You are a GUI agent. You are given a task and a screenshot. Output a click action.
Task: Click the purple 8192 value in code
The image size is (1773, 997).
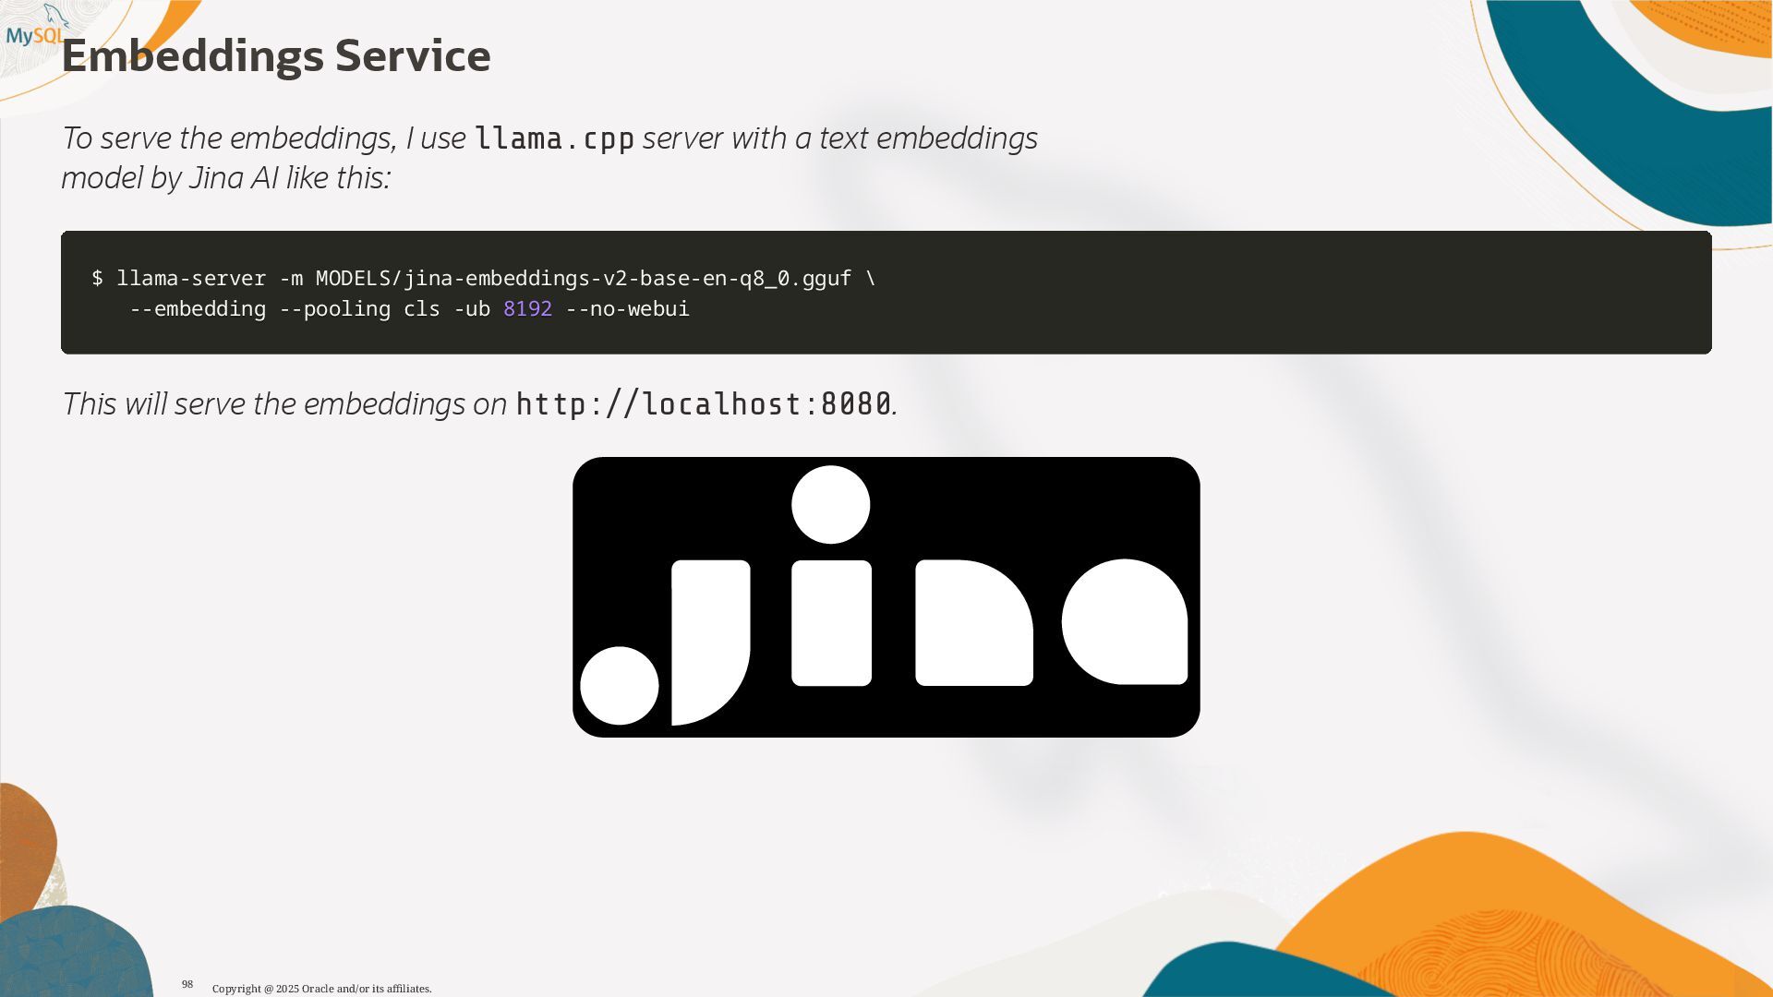coord(527,309)
